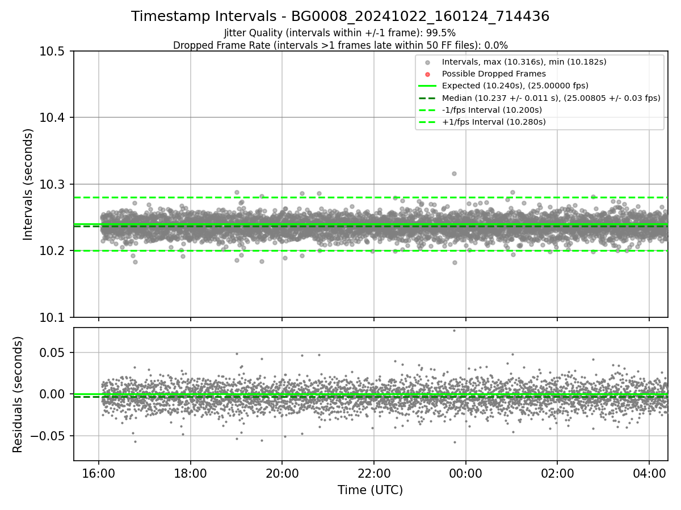Image resolution: width=681 pixels, height=510 pixels.
Task: Click the y-axis label 'Intervals (seconds)'
Action: [28, 184]
